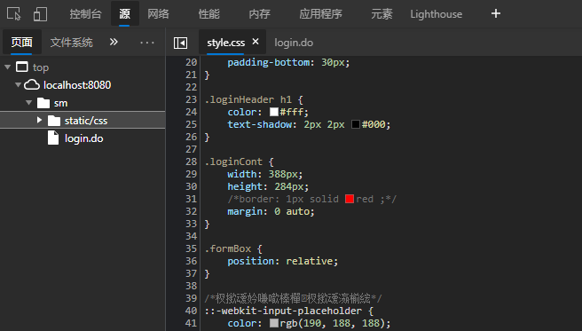The width and height of the screenshot is (582, 331).
Task: Switch to the login.do editor tab
Action: point(294,43)
